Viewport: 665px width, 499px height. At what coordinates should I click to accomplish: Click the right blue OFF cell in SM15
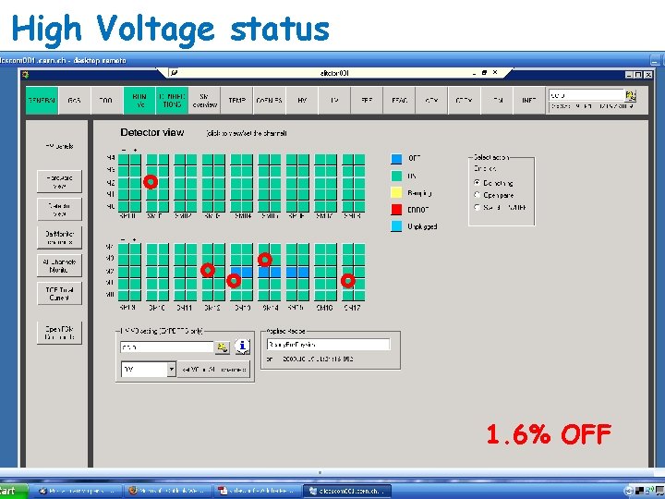tap(303, 272)
